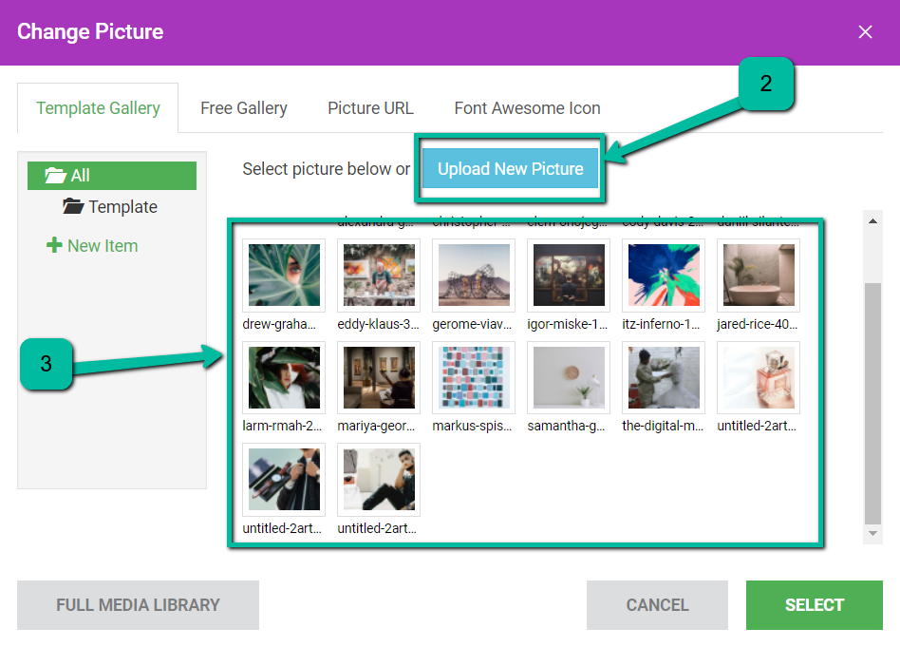Image resolution: width=900 pixels, height=647 pixels.
Task: Cancel the picture change
Action: pyautogui.click(x=657, y=605)
